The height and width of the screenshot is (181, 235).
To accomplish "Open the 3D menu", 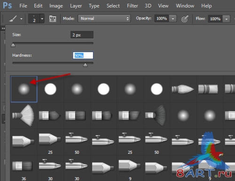I will click(148, 6).
